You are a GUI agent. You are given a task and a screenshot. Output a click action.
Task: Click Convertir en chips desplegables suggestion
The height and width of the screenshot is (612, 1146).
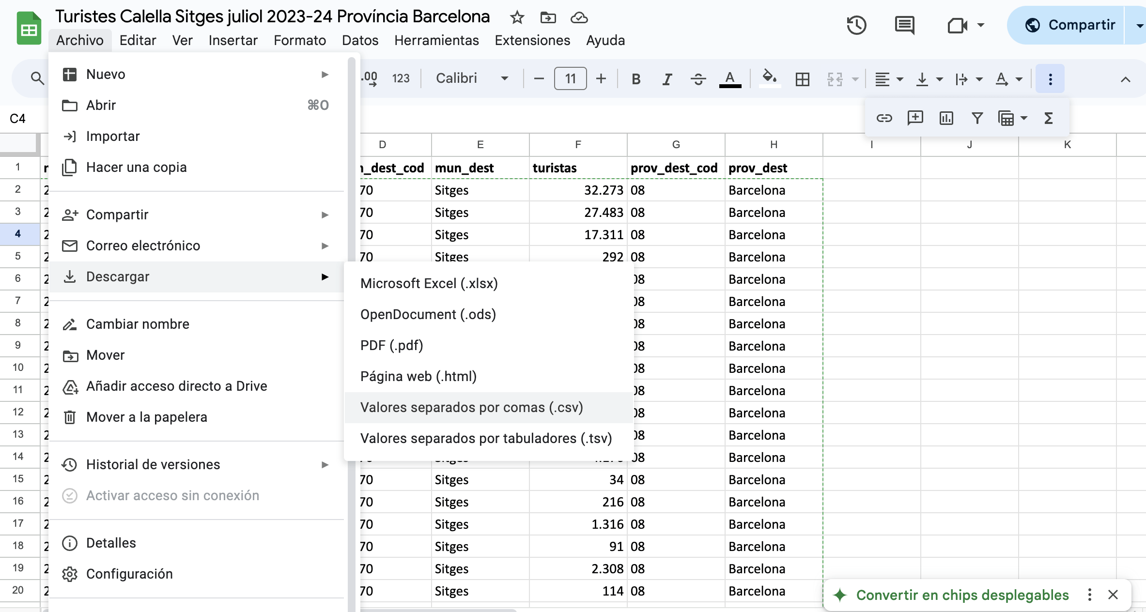point(962,595)
